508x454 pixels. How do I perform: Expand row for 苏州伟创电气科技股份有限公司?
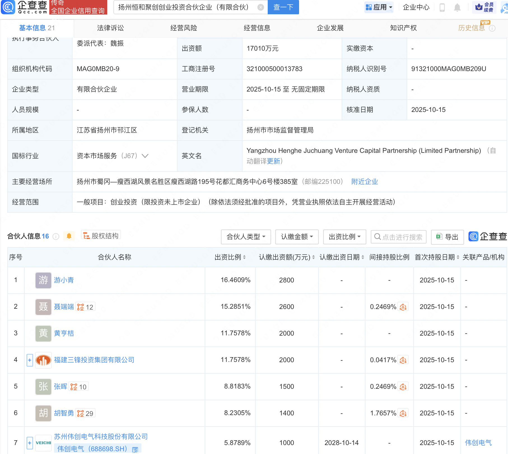coord(30,443)
